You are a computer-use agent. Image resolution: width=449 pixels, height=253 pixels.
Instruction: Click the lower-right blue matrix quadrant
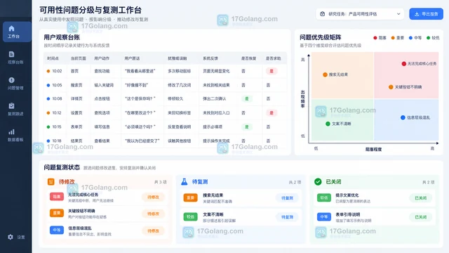[x=406, y=120]
